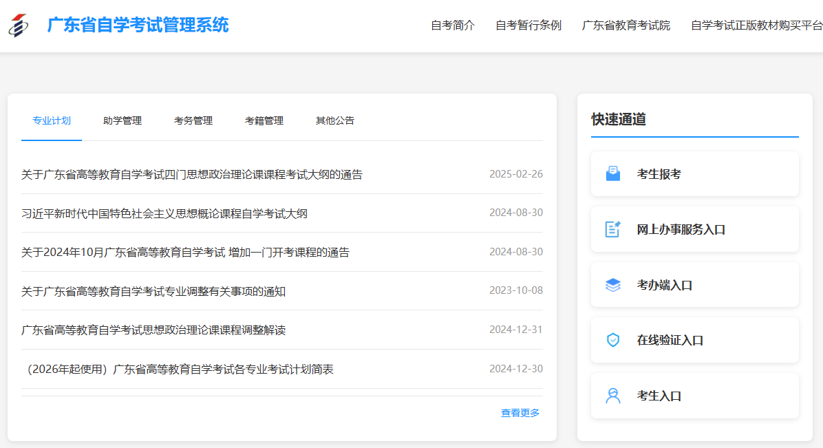The image size is (823, 448).
Task: Open the 自学考试正版教材购买平台 nav link
Action: 756,25
